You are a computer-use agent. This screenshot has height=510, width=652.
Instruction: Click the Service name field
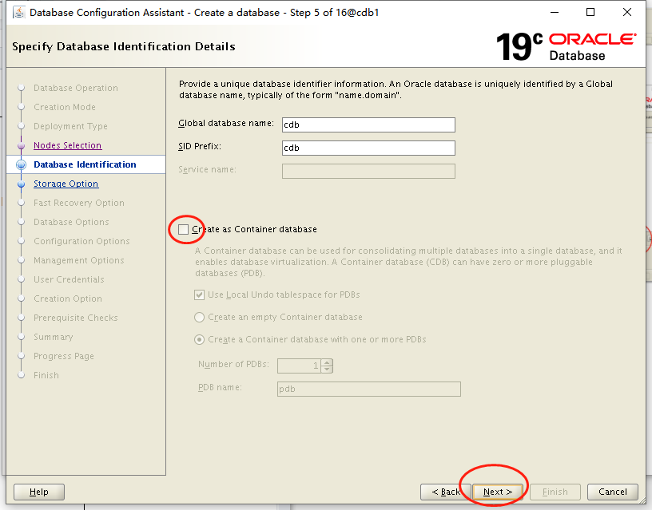368,171
